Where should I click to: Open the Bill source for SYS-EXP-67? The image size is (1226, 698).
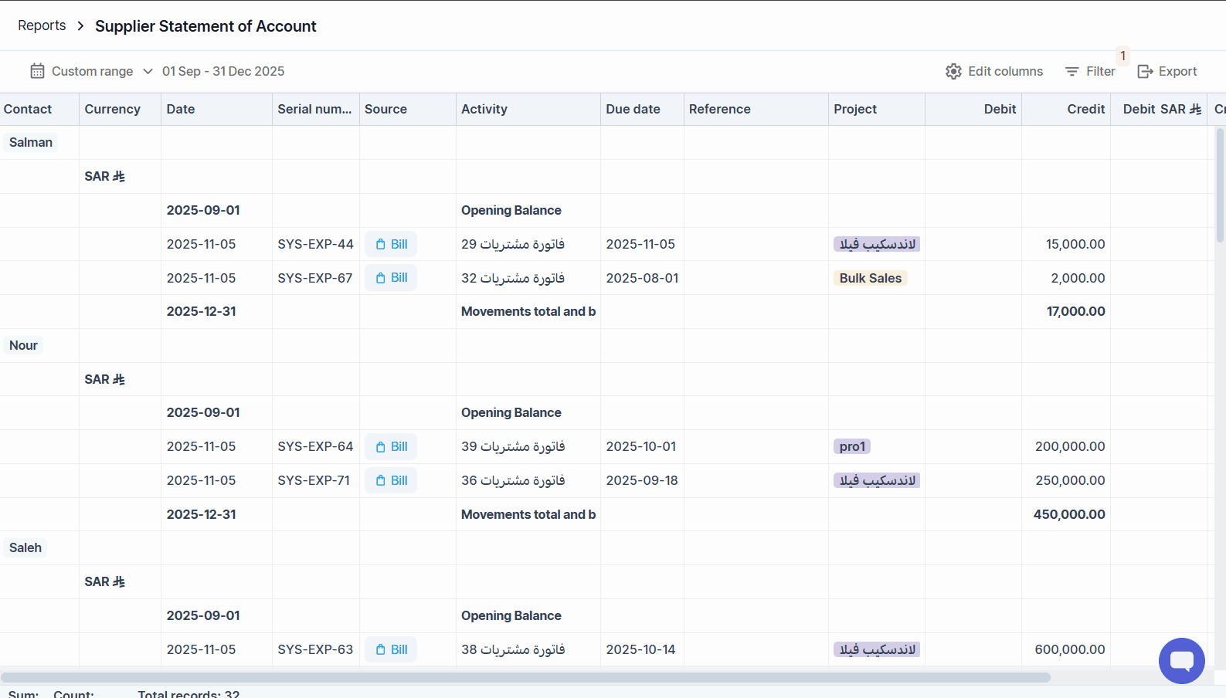pos(391,278)
